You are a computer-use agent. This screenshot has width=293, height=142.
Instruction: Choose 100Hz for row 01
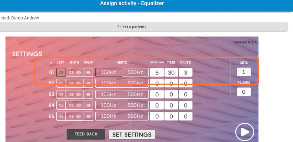click(x=108, y=73)
